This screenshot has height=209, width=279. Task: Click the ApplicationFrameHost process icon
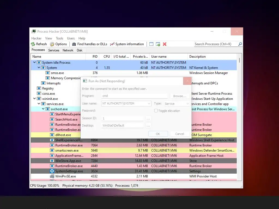click(x=52, y=155)
